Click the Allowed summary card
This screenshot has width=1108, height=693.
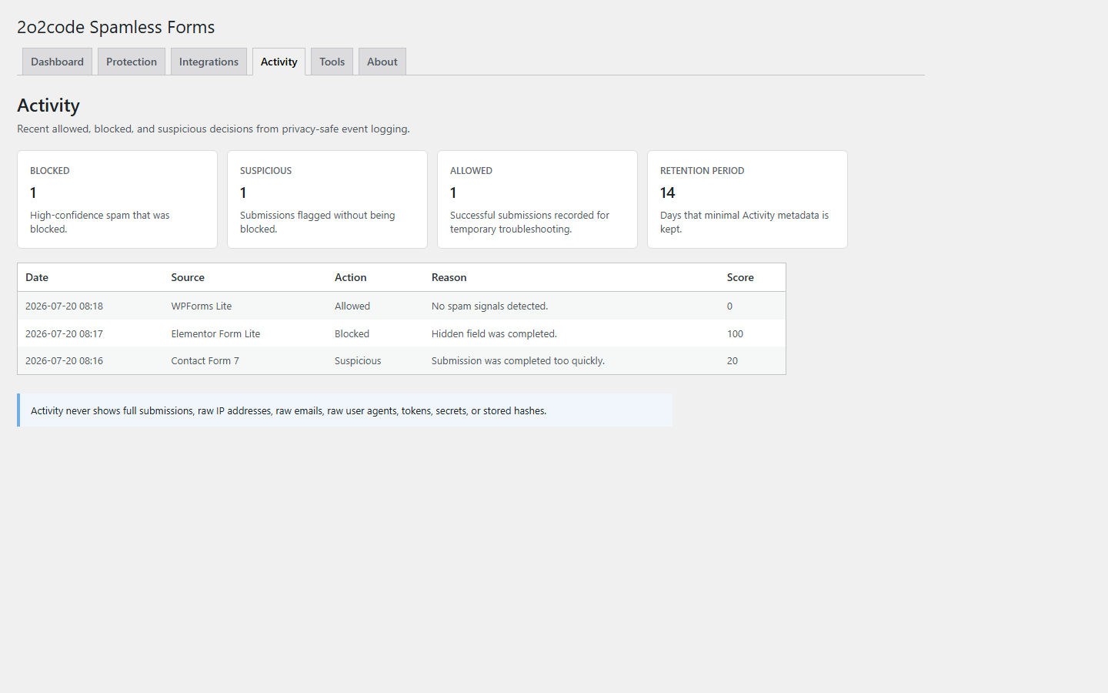click(537, 199)
